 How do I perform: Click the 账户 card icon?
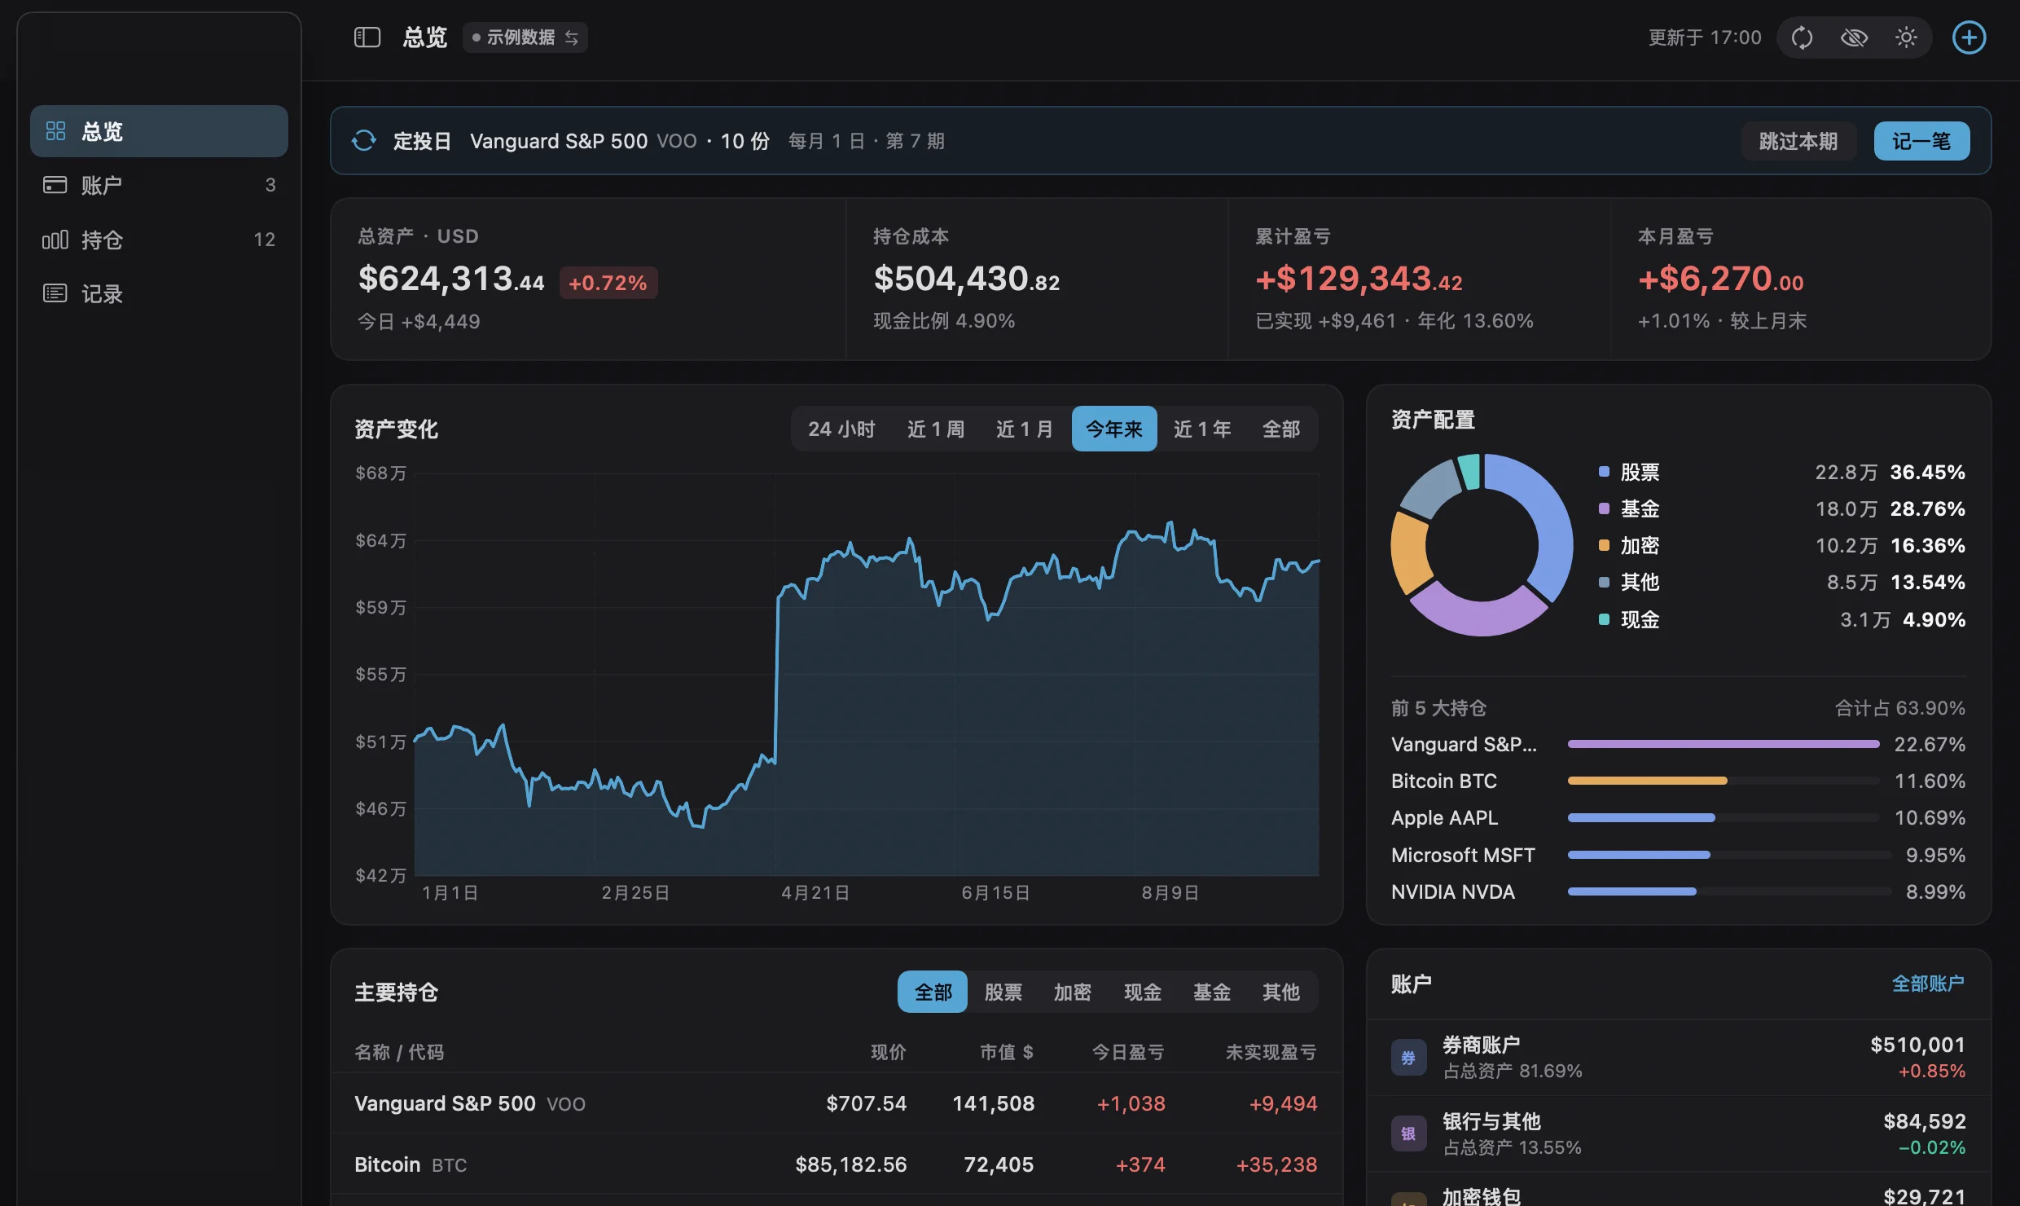coord(55,185)
